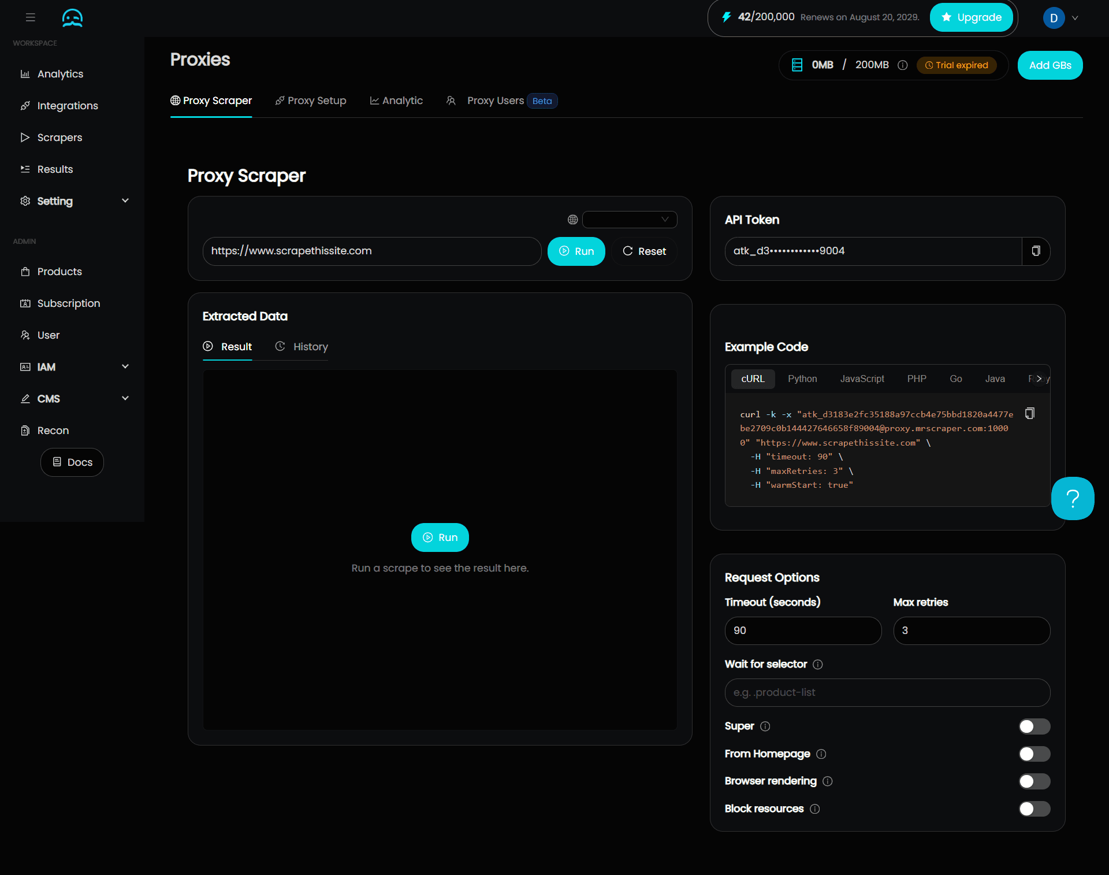Reset the URL input
This screenshot has width=1109, height=875.
coord(644,251)
